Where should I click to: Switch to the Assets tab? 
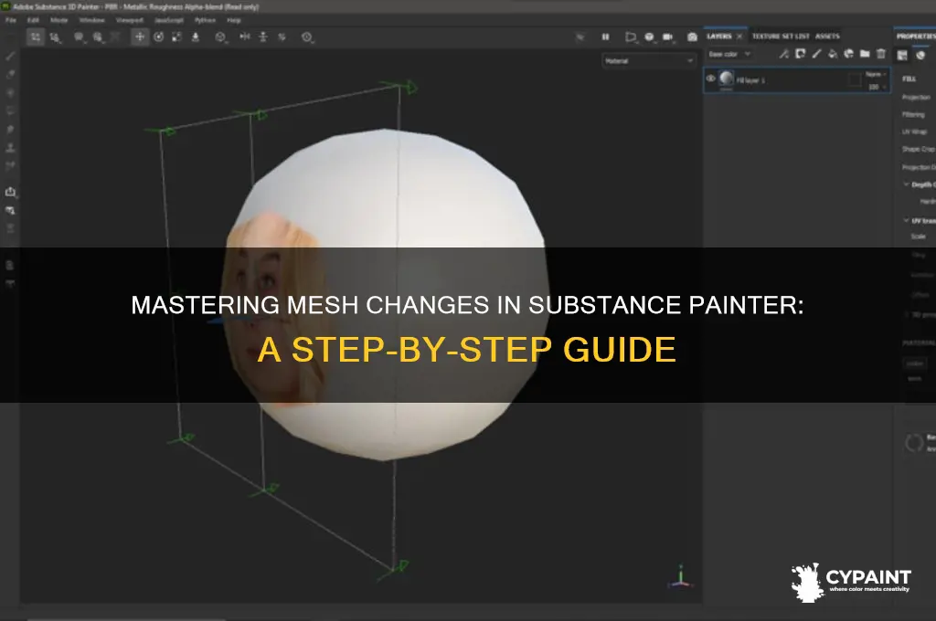(827, 37)
